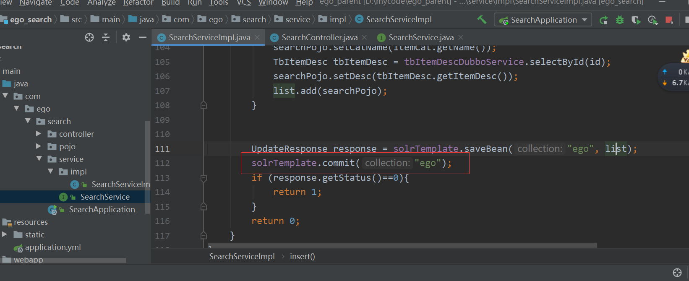
Task: Switch to the SearchServiceImpl.java tab
Action: click(x=209, y=37)
